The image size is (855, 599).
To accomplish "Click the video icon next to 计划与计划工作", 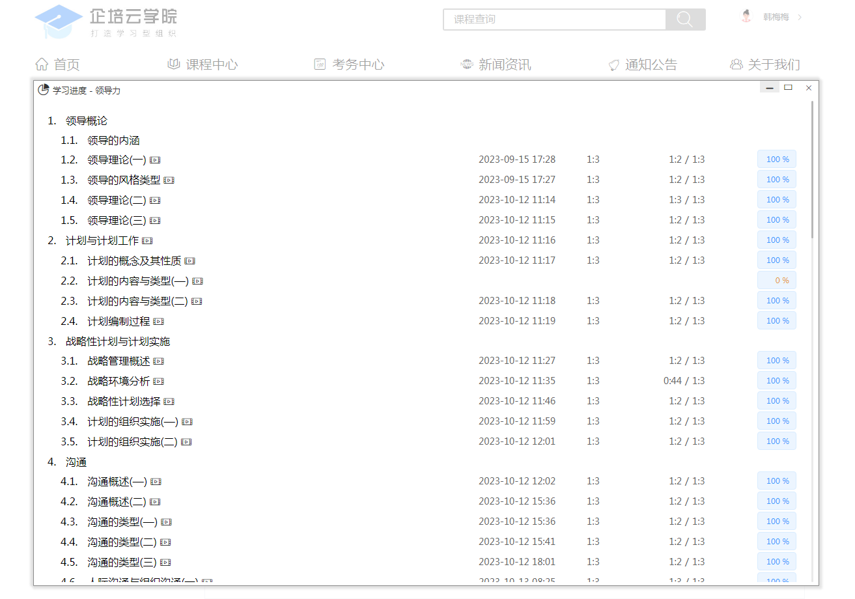I will [x=147, y=241].
